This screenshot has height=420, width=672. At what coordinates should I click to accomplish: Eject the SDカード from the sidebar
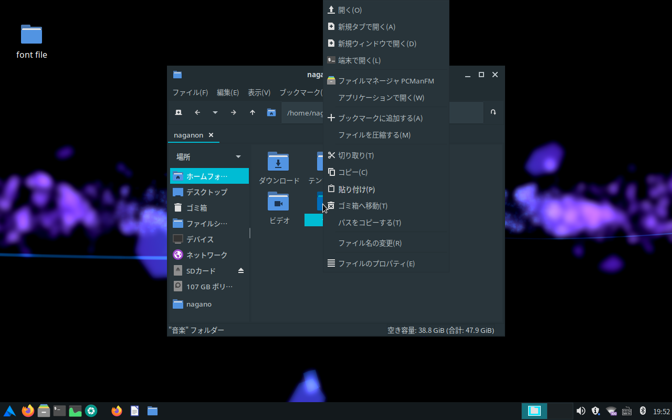pyautogui.click(x=240, y=270)
